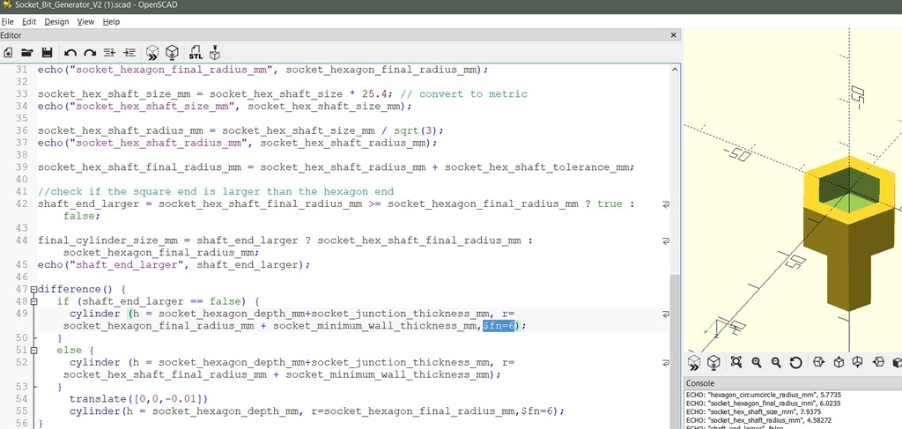Click the Export as STL icon
The image size is (902, 429).
pos(195,53)
